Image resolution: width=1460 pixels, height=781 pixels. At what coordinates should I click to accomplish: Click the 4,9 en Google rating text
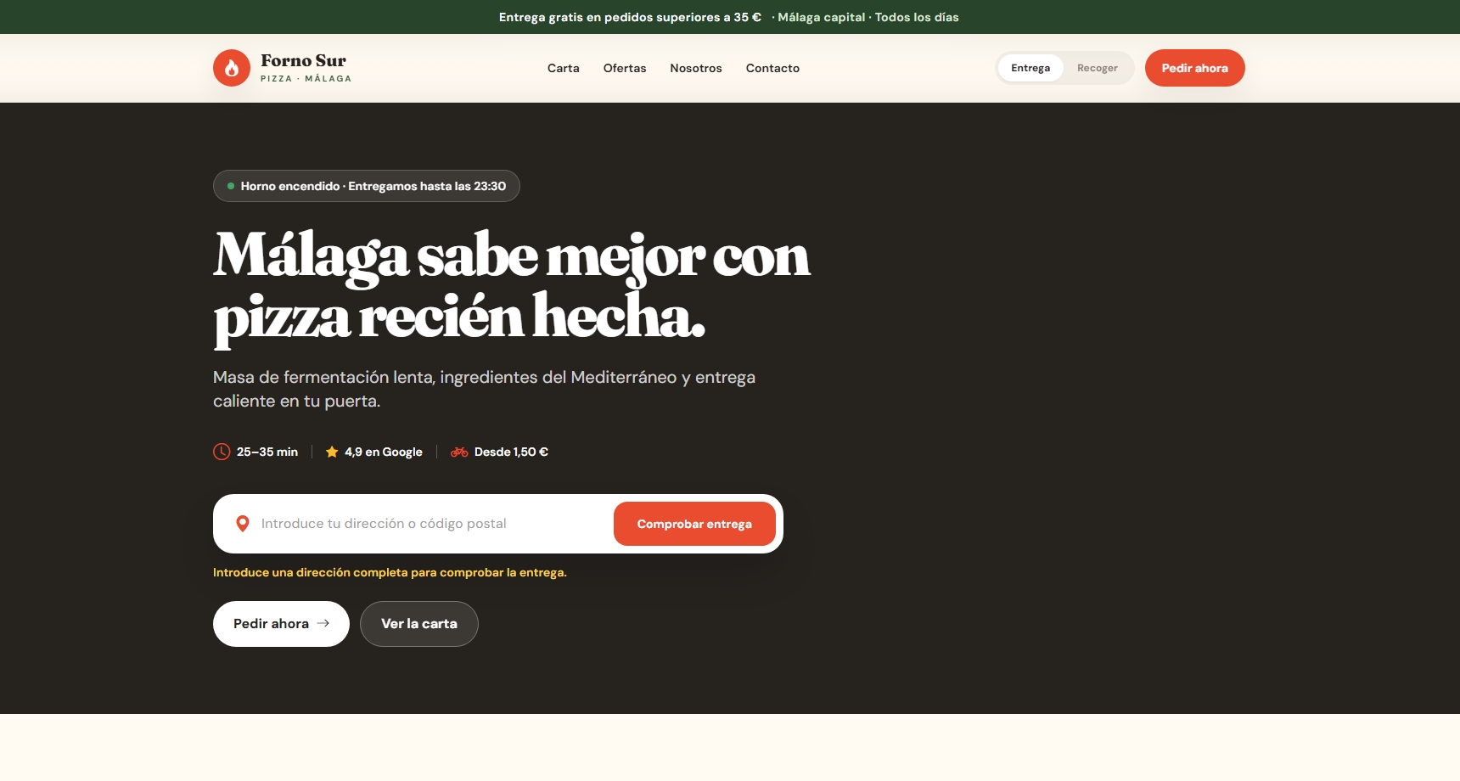[384, 452]
